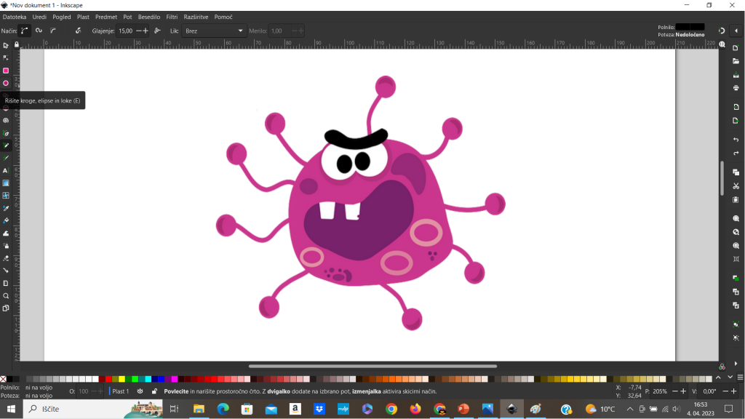Choose the BSpline path mode button

tap(53, 31)
